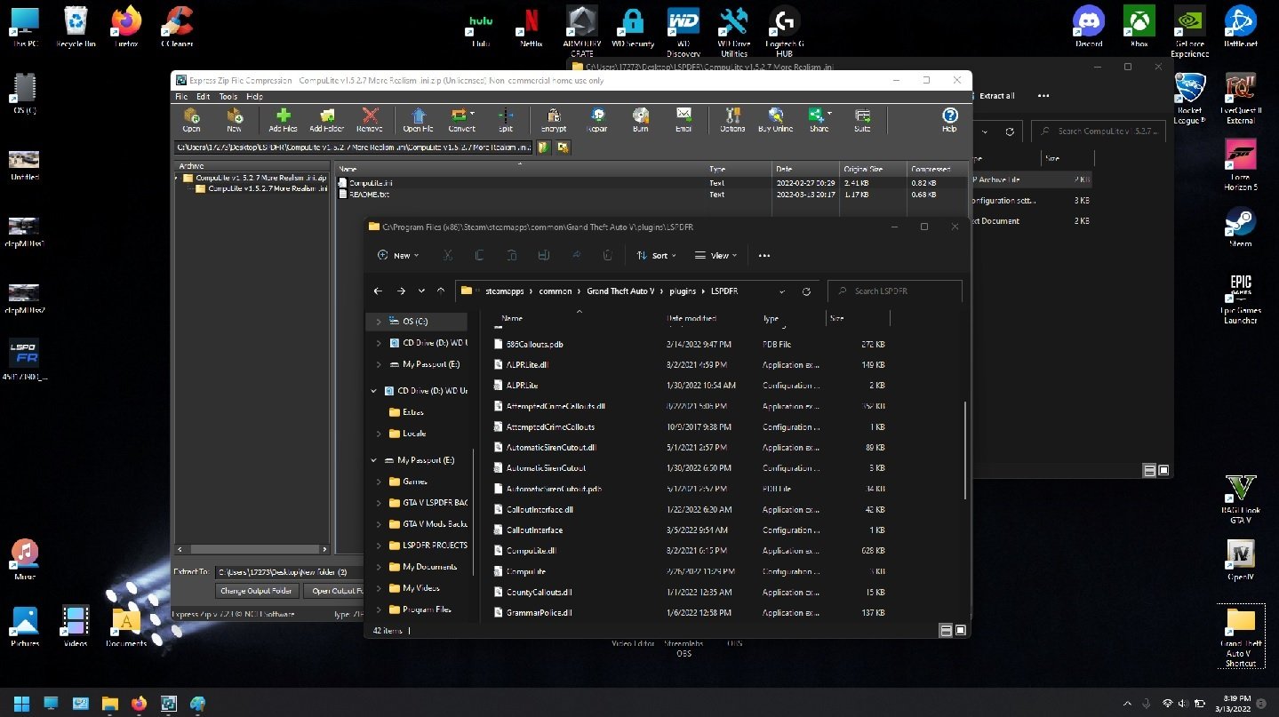The width and height of the screenshot is (1279, 717).
Task: Open the Edit menu in Express Zip
Action: (x=204, y=96)
